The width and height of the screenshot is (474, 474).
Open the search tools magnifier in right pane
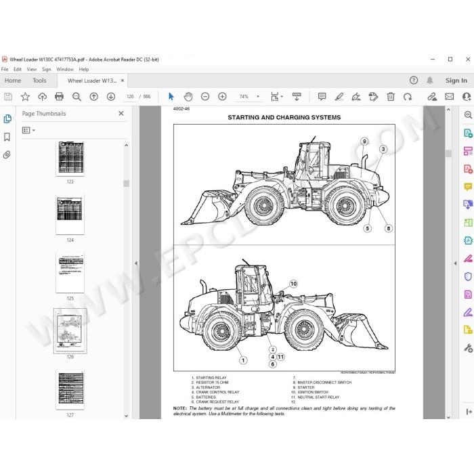tap(468, 115)
